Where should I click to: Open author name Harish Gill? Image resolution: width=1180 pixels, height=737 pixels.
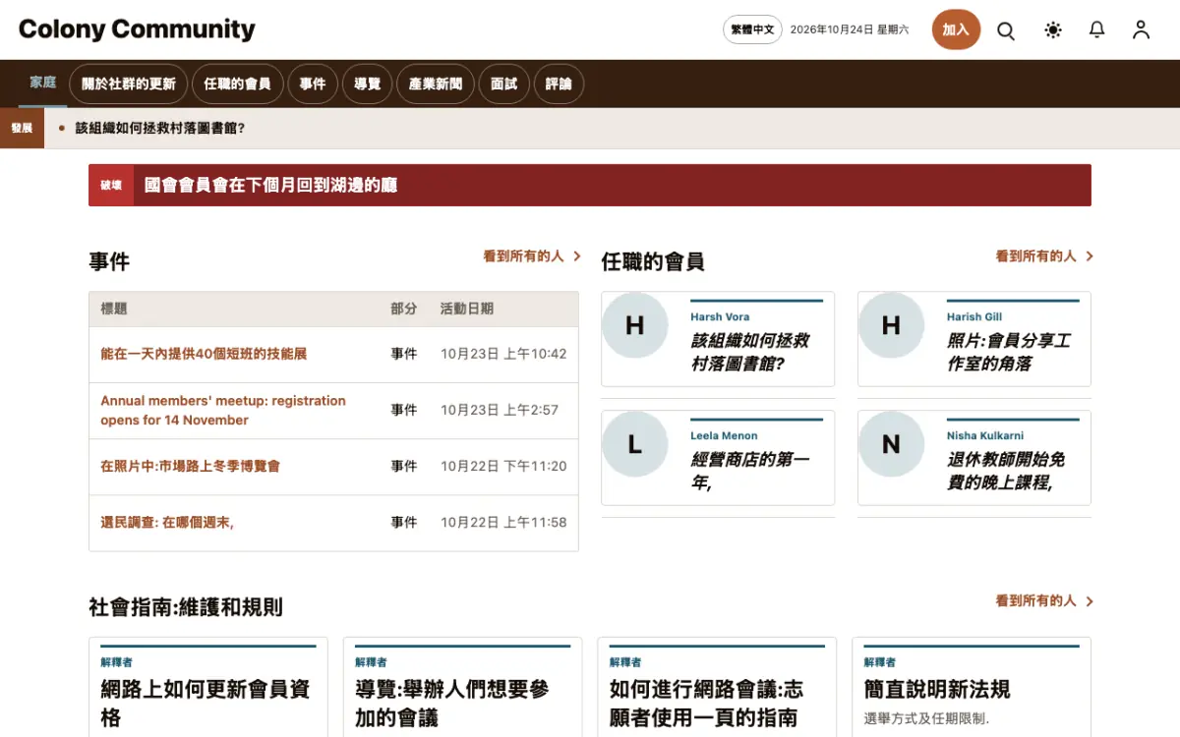[x=974, y=316]
